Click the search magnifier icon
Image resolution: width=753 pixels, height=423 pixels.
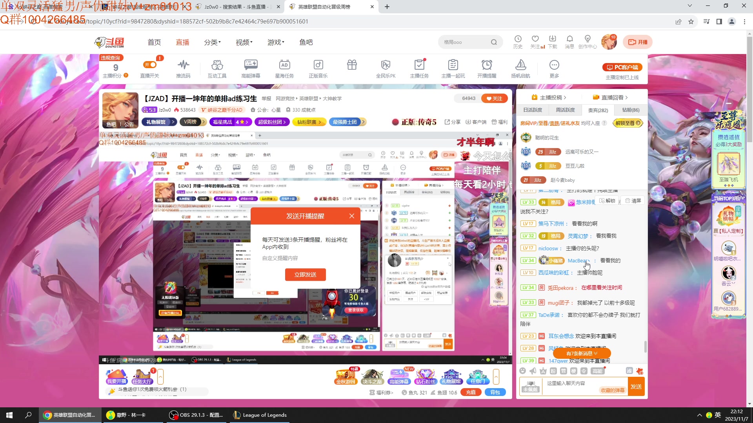(x=494, y=42)
